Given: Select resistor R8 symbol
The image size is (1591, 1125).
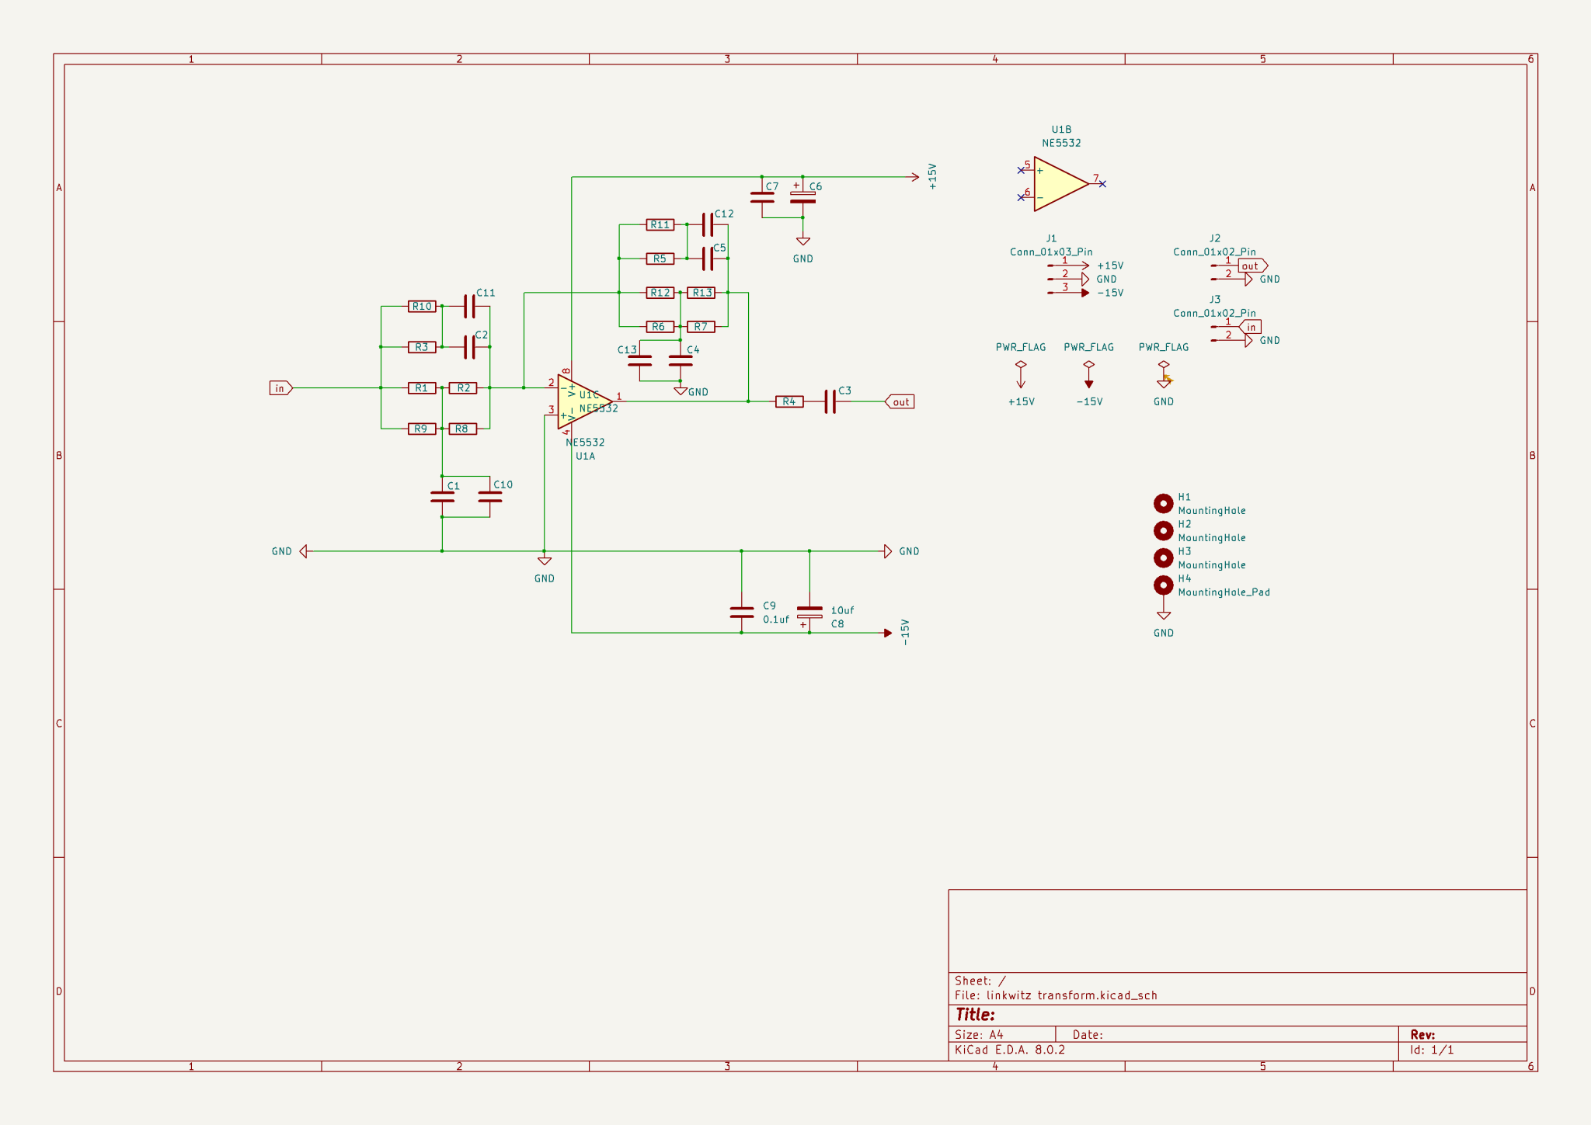Looking at the screenshot, I should [x=463, y=429].
